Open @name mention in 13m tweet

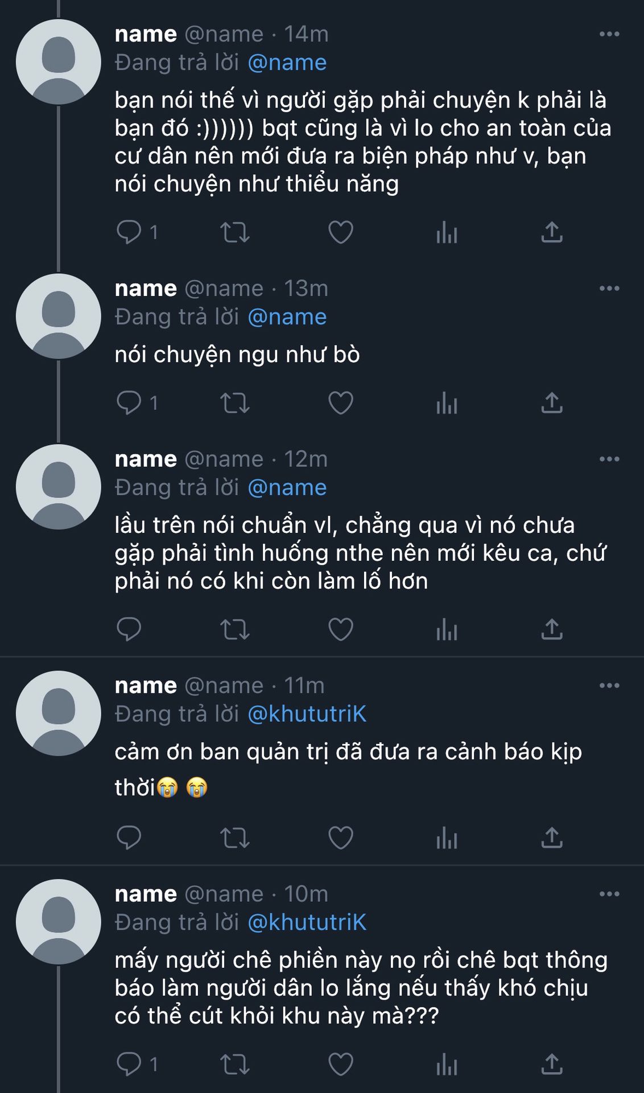(x=287, y=317)
